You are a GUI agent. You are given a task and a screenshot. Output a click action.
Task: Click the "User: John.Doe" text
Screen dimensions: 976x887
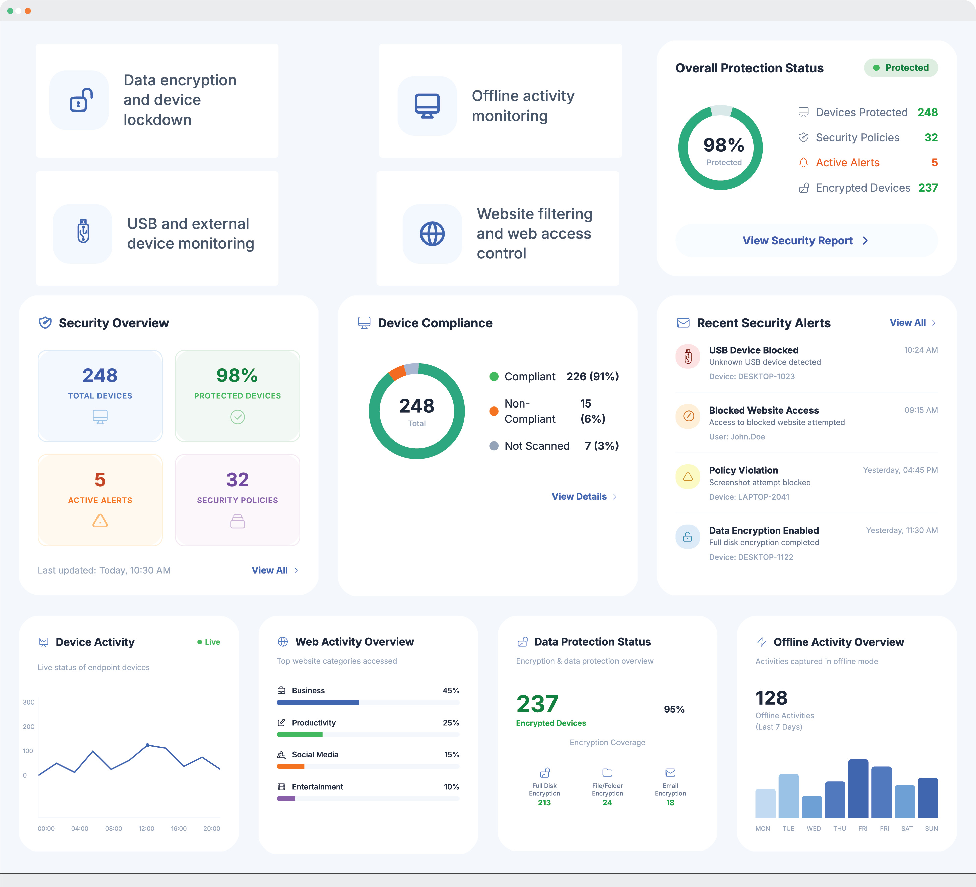737,437
